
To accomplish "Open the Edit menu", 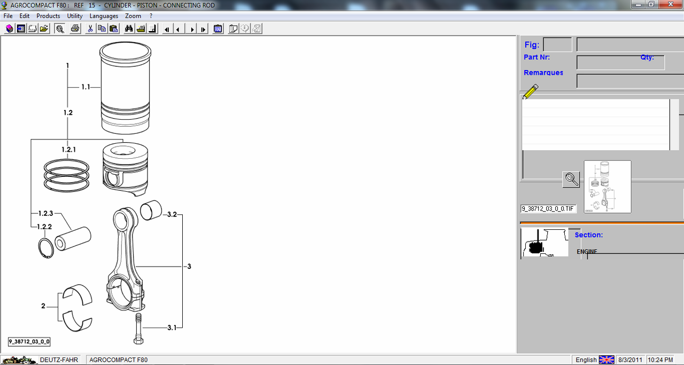I will (x=25, y=16).
